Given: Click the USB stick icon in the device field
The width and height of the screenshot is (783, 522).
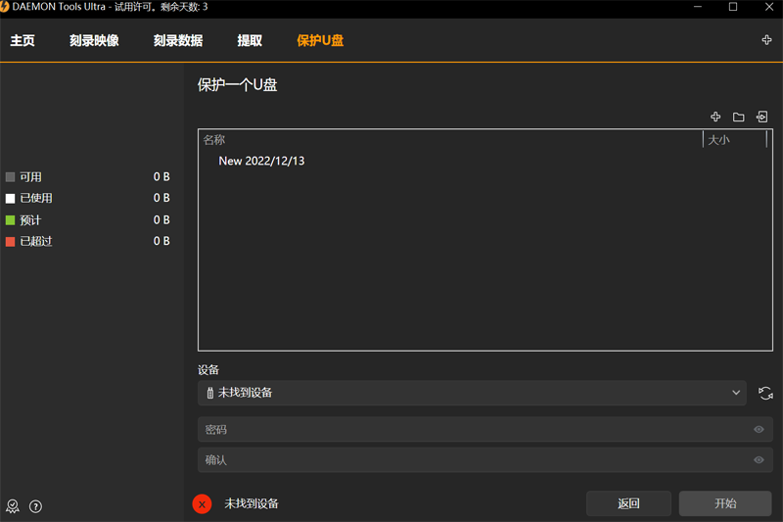Looking at the screenshot, I should click(210, 393).
